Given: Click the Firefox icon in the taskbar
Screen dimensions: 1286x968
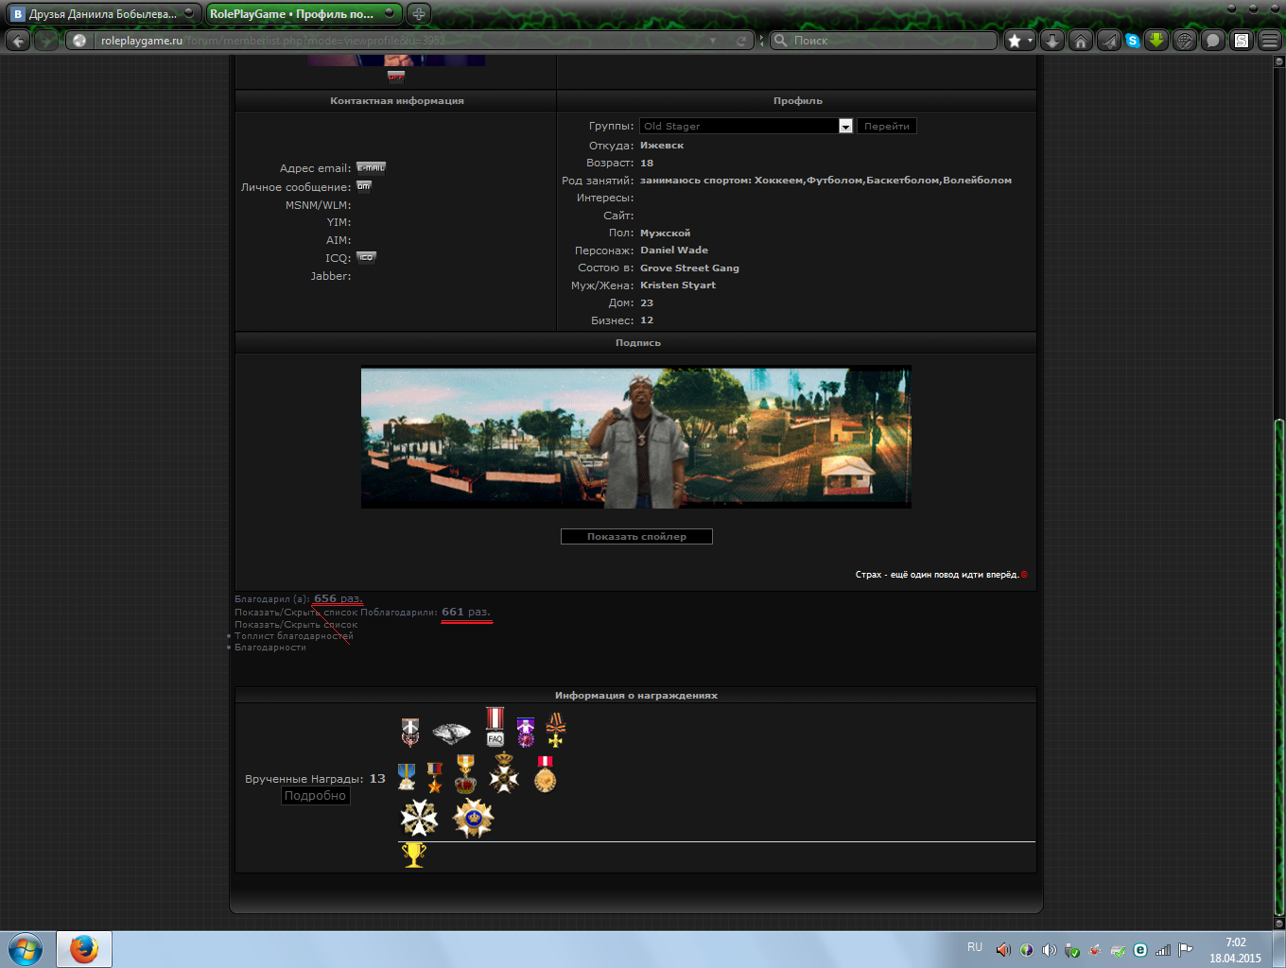Looking at the screenshot, I should [84, 949].
